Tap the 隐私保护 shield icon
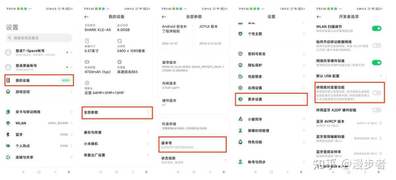 240,65
